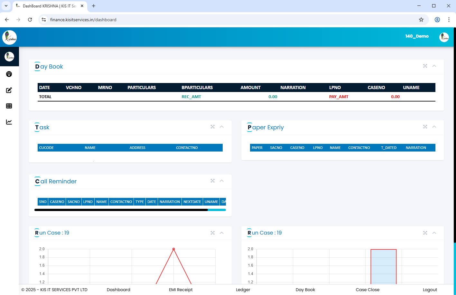Open the tab search dropdown
The image size is (456, 295).
pyautogui.click(x=6, y=6)
